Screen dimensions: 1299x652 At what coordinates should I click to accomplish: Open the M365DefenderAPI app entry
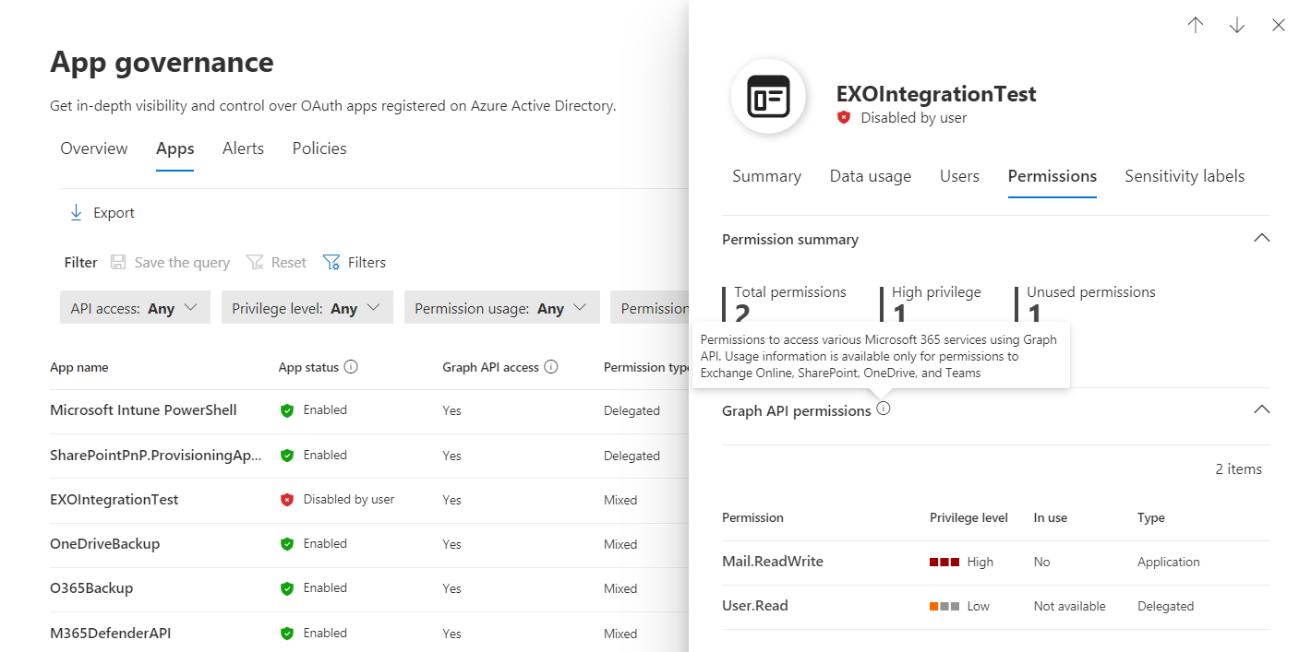coord(111,634)
